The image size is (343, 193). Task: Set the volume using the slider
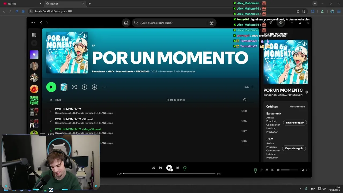289,170
